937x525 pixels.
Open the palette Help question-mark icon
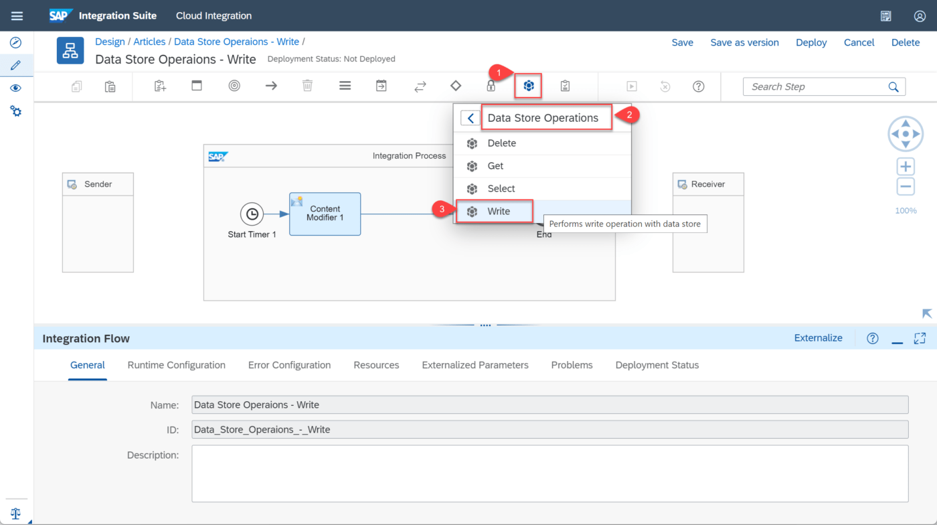tap(699, 86)
